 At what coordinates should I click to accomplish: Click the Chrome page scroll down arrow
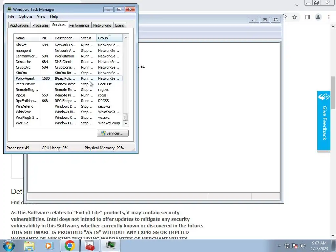pyautogui.click(x=333, y=236)
